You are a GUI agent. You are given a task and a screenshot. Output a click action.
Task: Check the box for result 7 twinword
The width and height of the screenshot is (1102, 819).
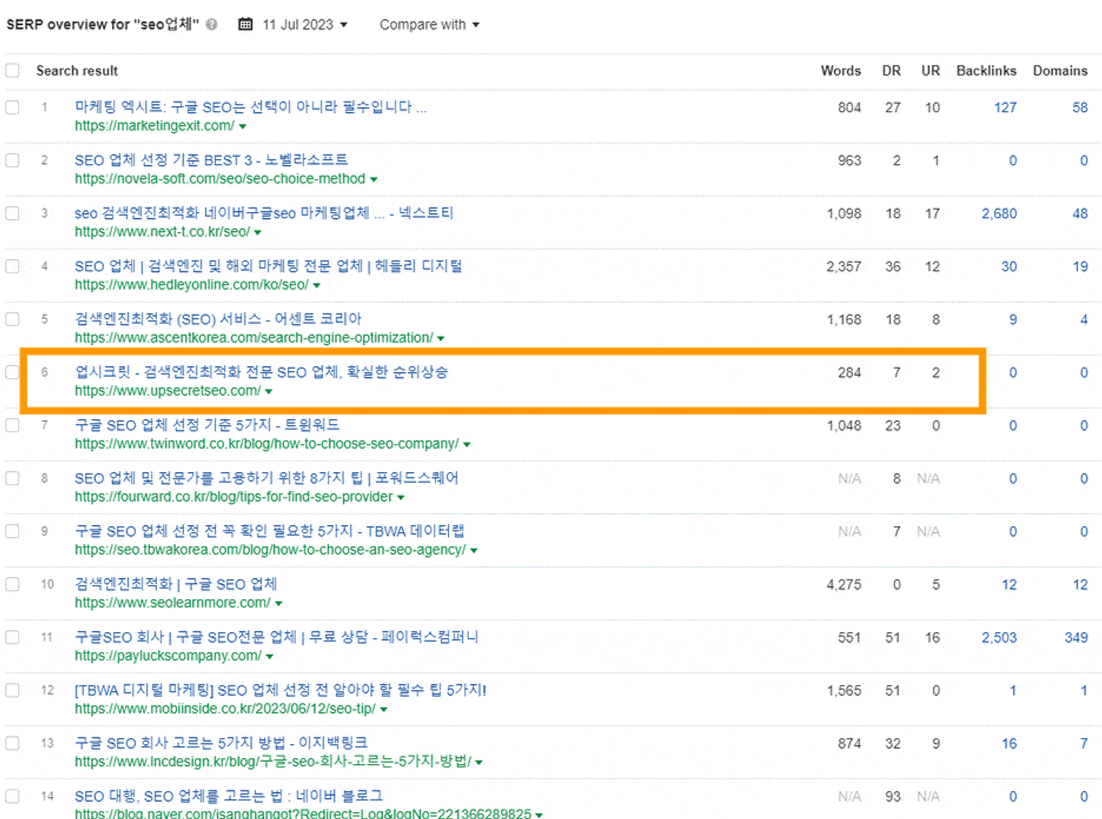(x=12, y=425)
